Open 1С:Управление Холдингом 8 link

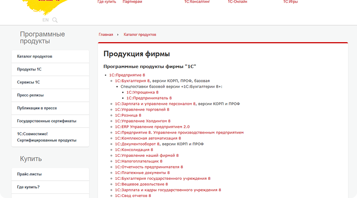pos(142,121)
